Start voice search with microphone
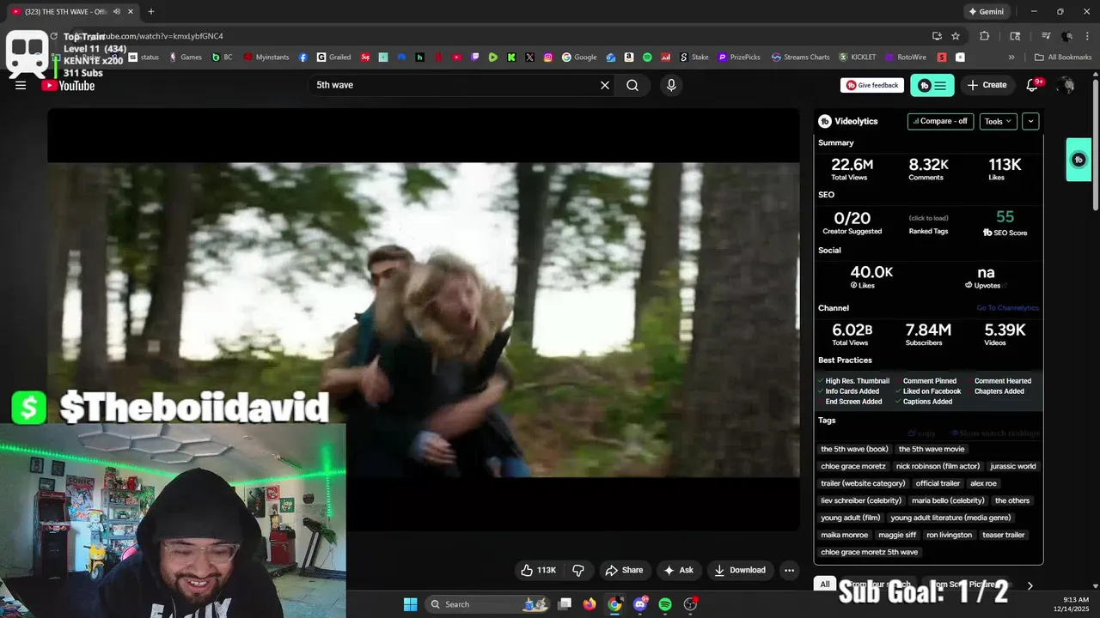This screenshot has width=1100, height=618. tap(671, 85)
